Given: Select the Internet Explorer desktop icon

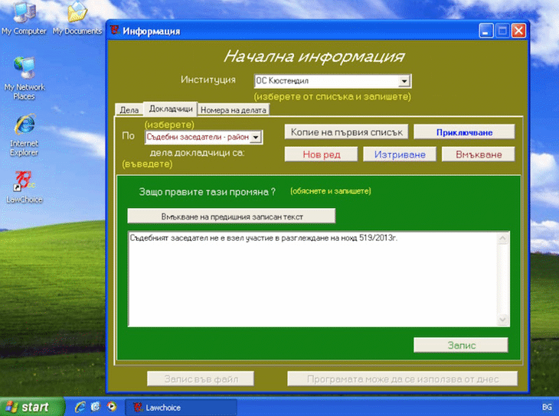Looking at the screenshot, I should 25,135.
